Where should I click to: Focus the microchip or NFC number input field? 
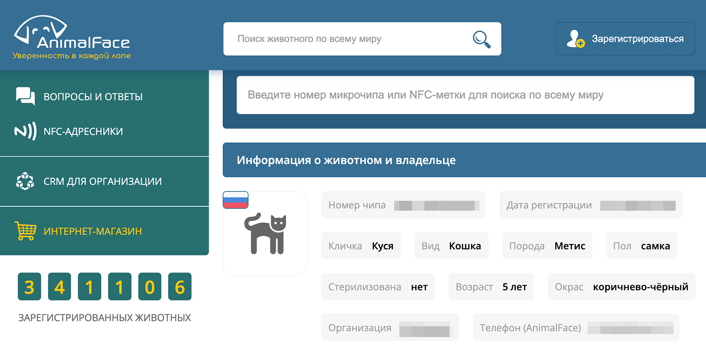(x=465, y=95)
